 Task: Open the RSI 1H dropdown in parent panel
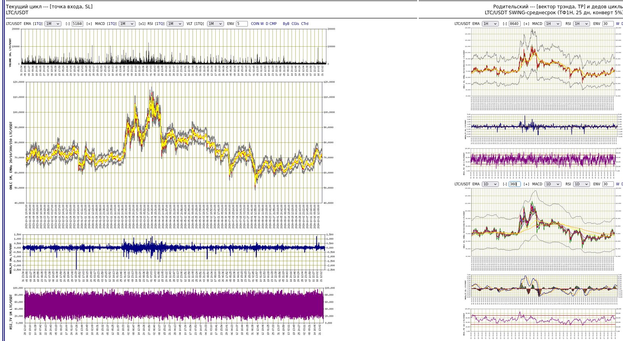(581, 24)
